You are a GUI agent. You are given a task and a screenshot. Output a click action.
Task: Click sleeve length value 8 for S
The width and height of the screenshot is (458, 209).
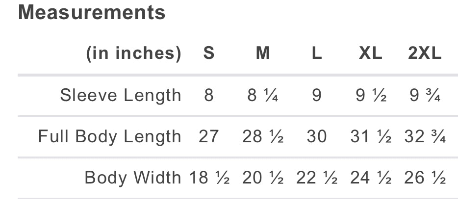pos(209,96)
